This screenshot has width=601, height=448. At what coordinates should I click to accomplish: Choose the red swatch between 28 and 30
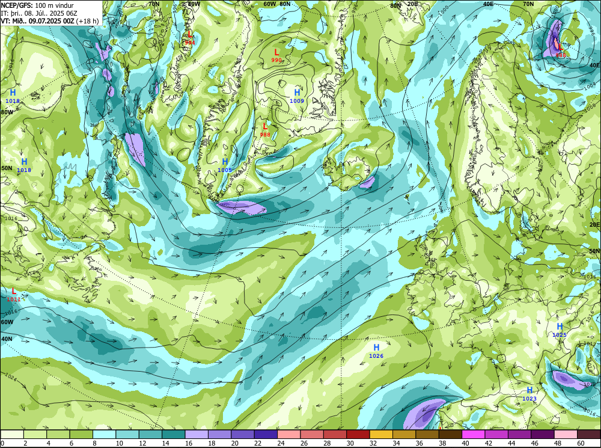[x=335, y=434]
